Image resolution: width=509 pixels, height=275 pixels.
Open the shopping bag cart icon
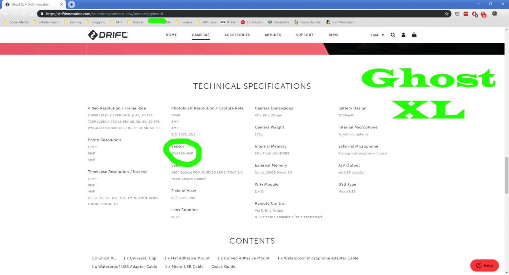tap(414, 35)
